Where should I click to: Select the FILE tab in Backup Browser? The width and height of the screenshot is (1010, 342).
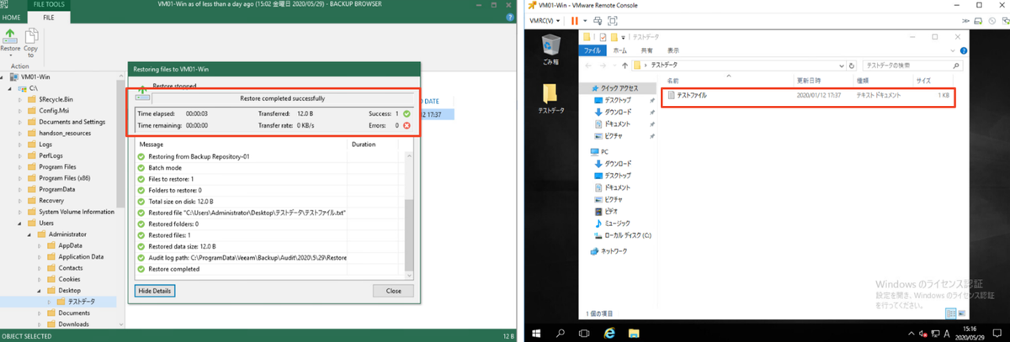(x=49, y=16)
